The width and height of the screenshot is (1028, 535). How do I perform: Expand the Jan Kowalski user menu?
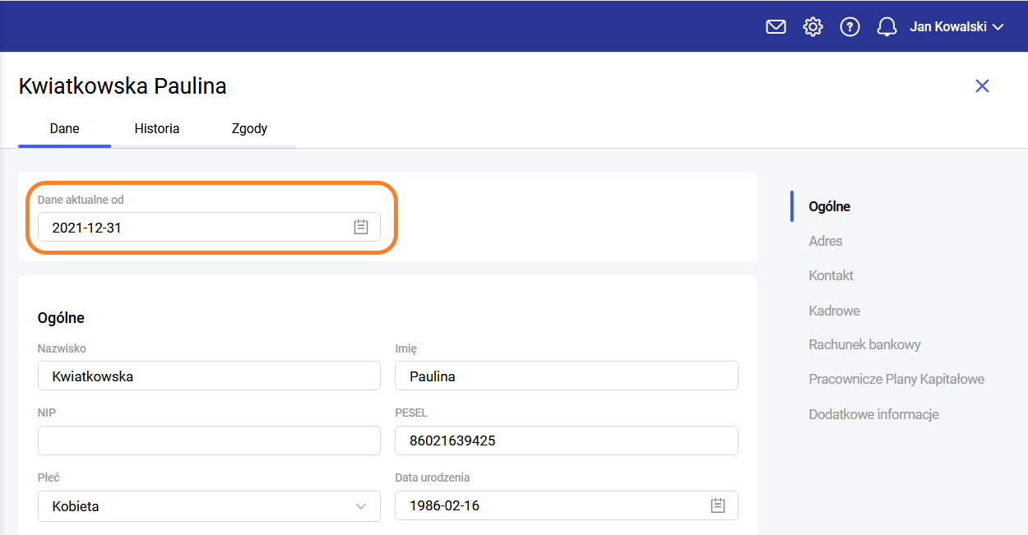click(956, 27)
